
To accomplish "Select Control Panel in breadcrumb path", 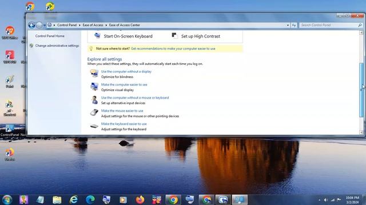I will tap(67, 25).
